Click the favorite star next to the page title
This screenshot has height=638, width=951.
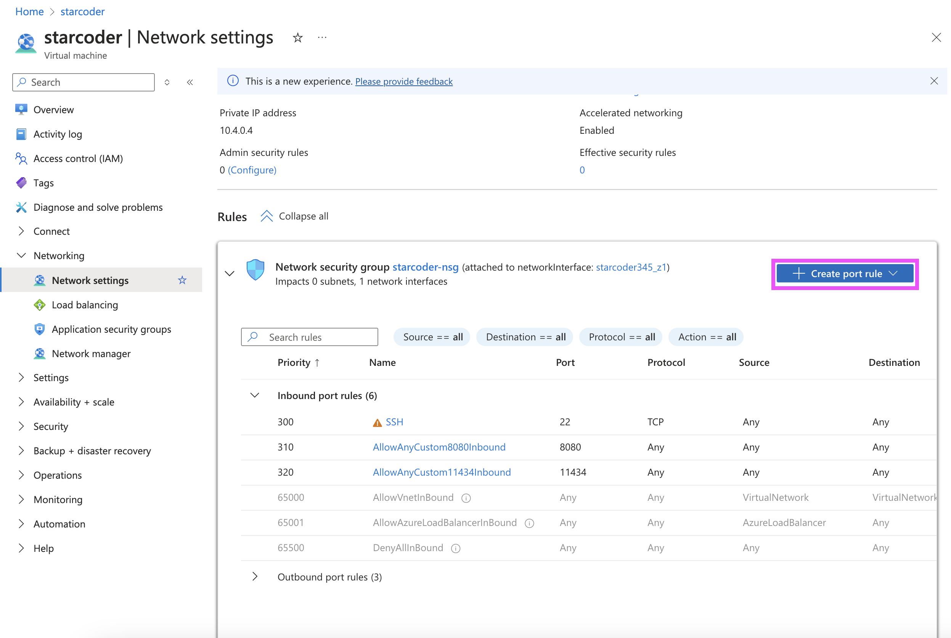tap(297, 38)
